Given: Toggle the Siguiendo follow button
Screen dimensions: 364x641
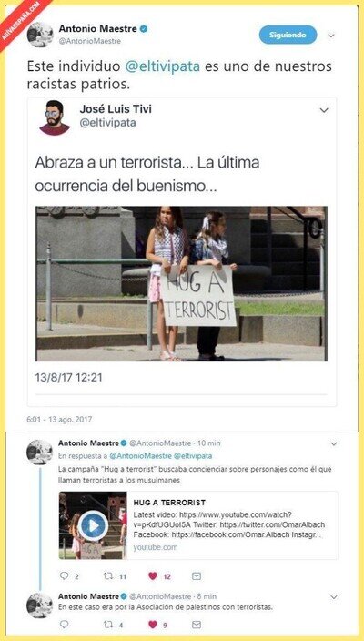Looking at the screenshot, I should click(288, 35).
